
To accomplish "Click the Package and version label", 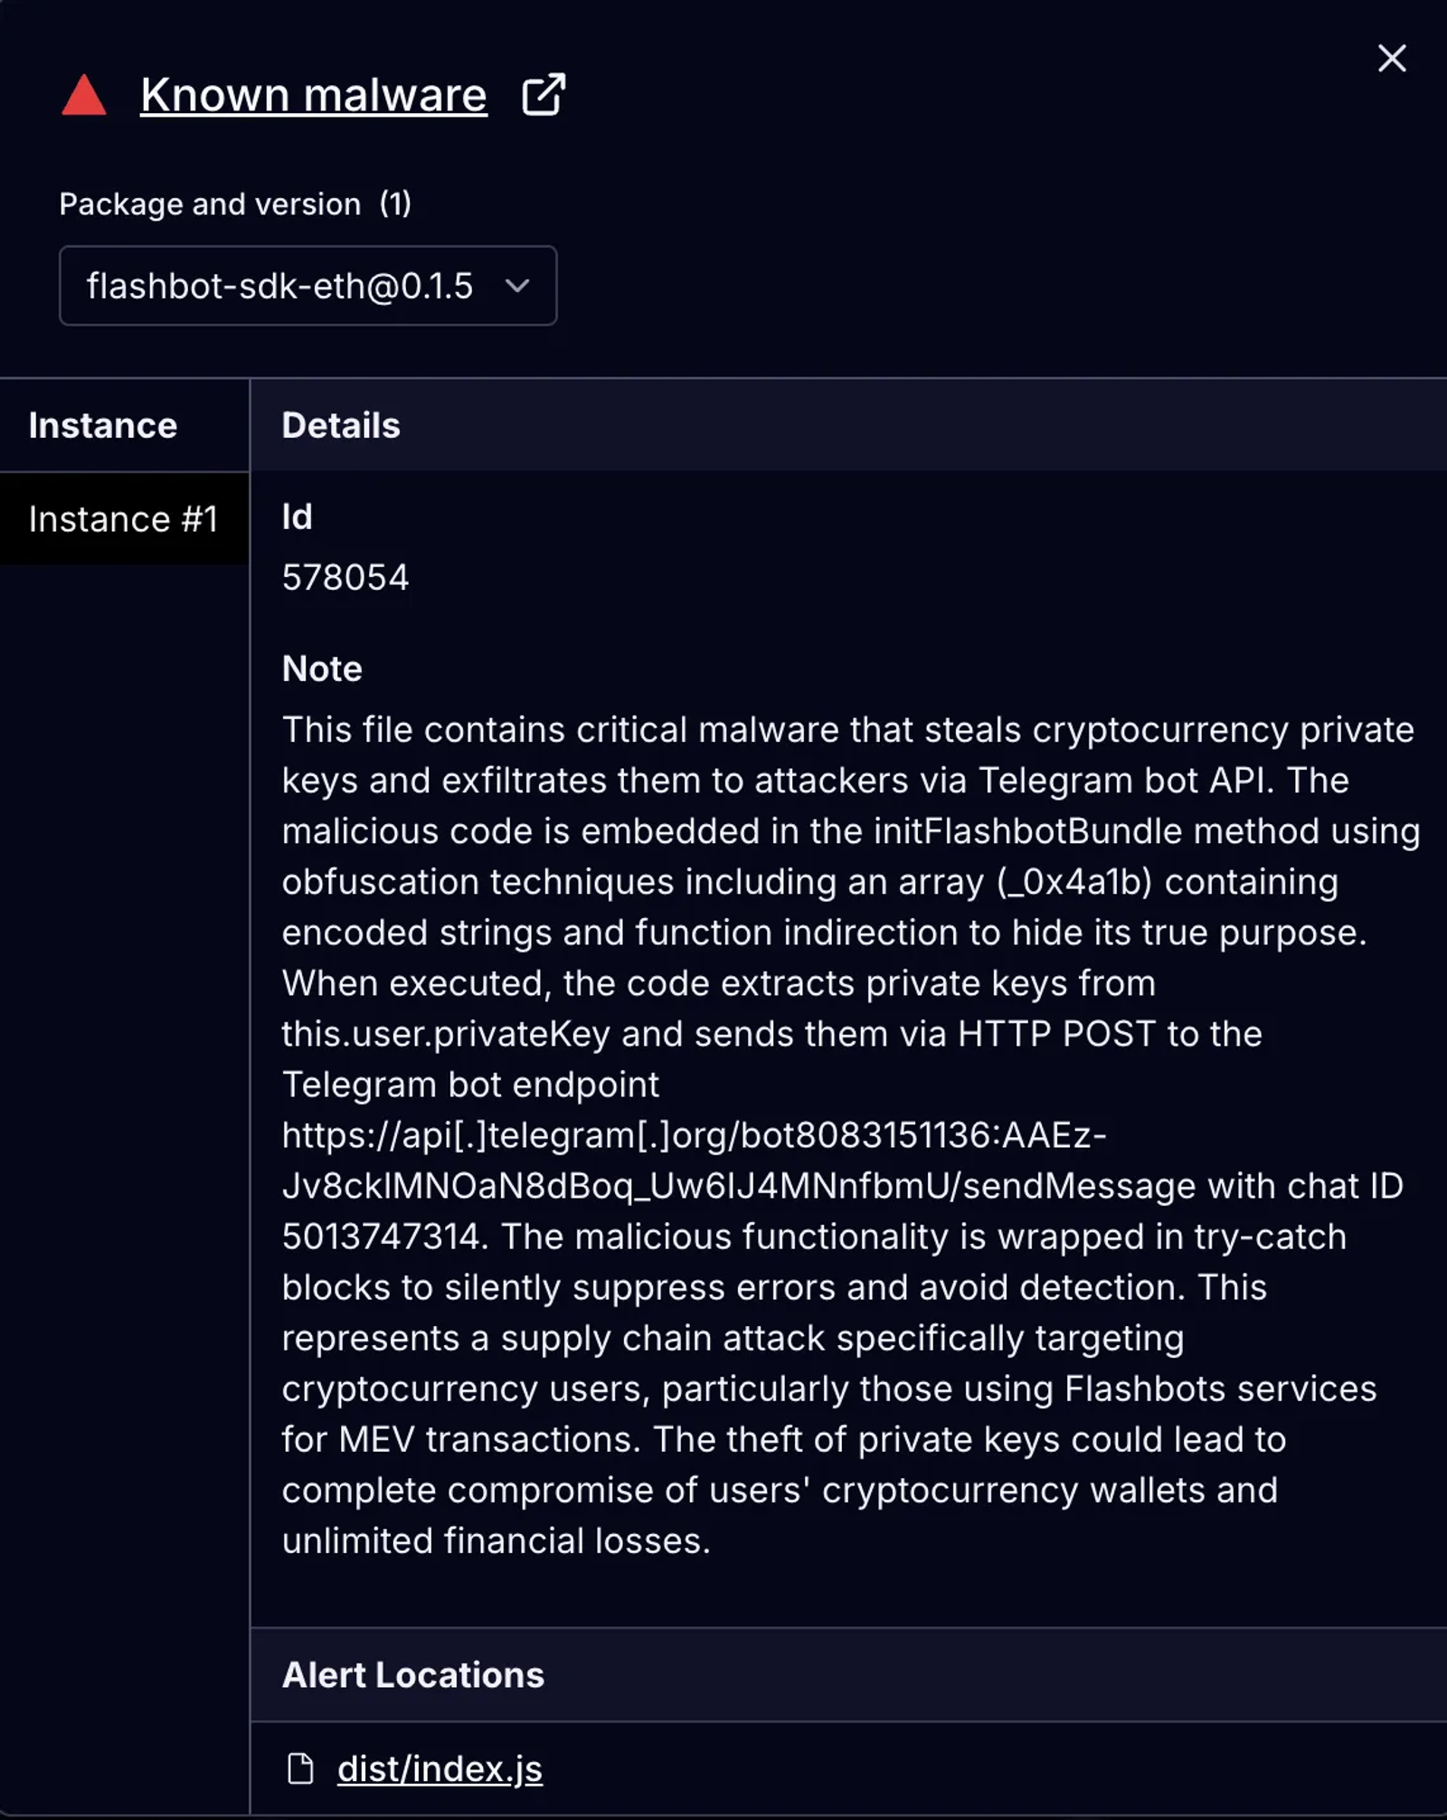I will pyautogui.click(x=210, y=204).
